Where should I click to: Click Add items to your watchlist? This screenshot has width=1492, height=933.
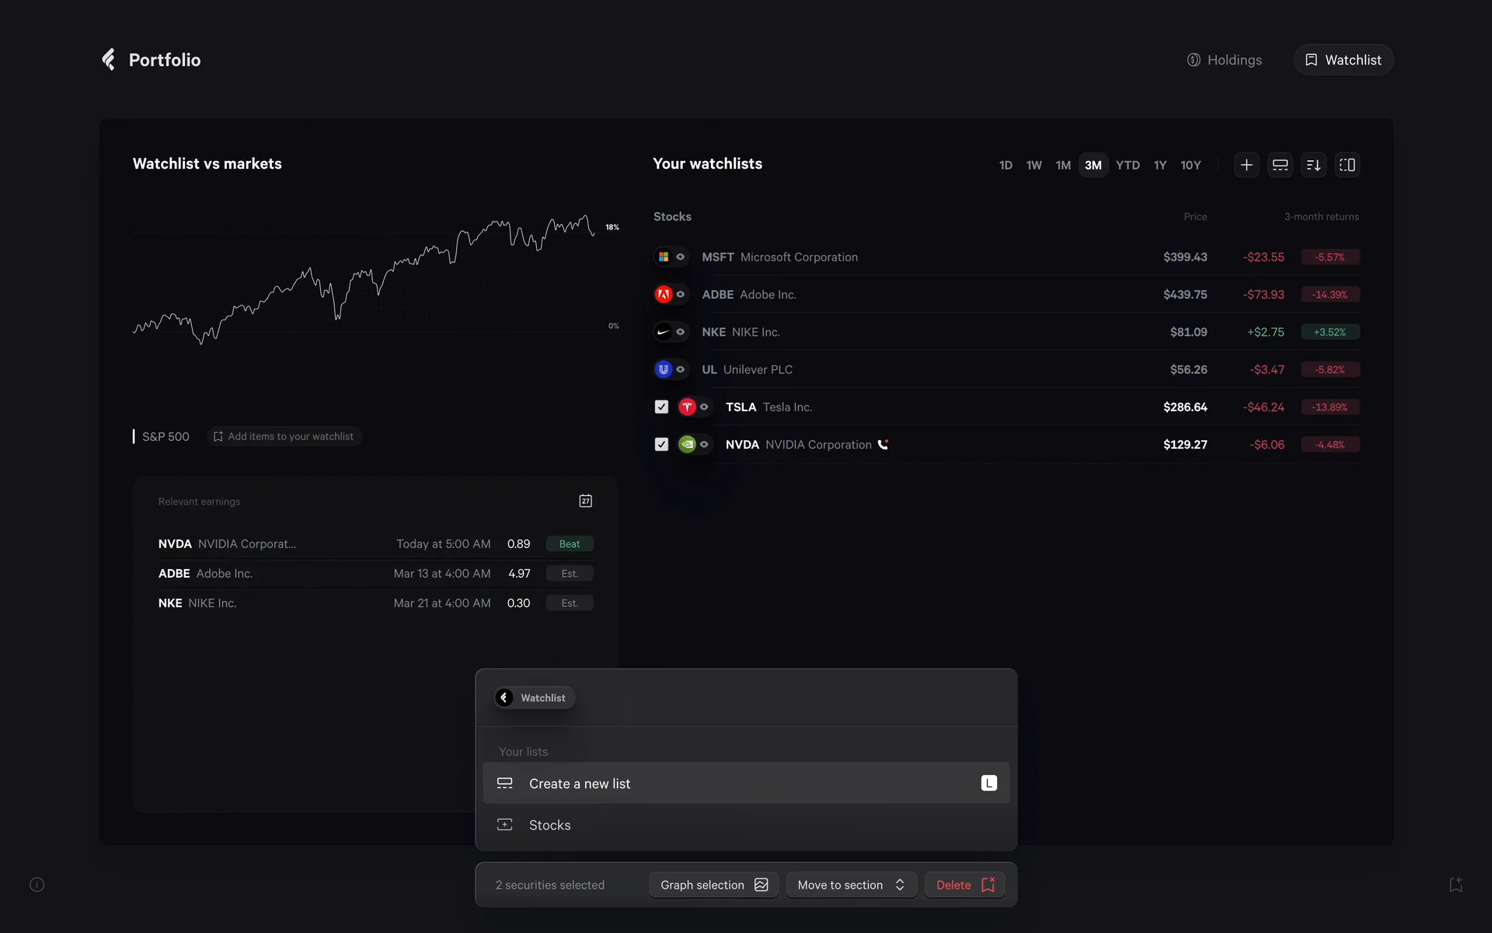coord(284,437)
